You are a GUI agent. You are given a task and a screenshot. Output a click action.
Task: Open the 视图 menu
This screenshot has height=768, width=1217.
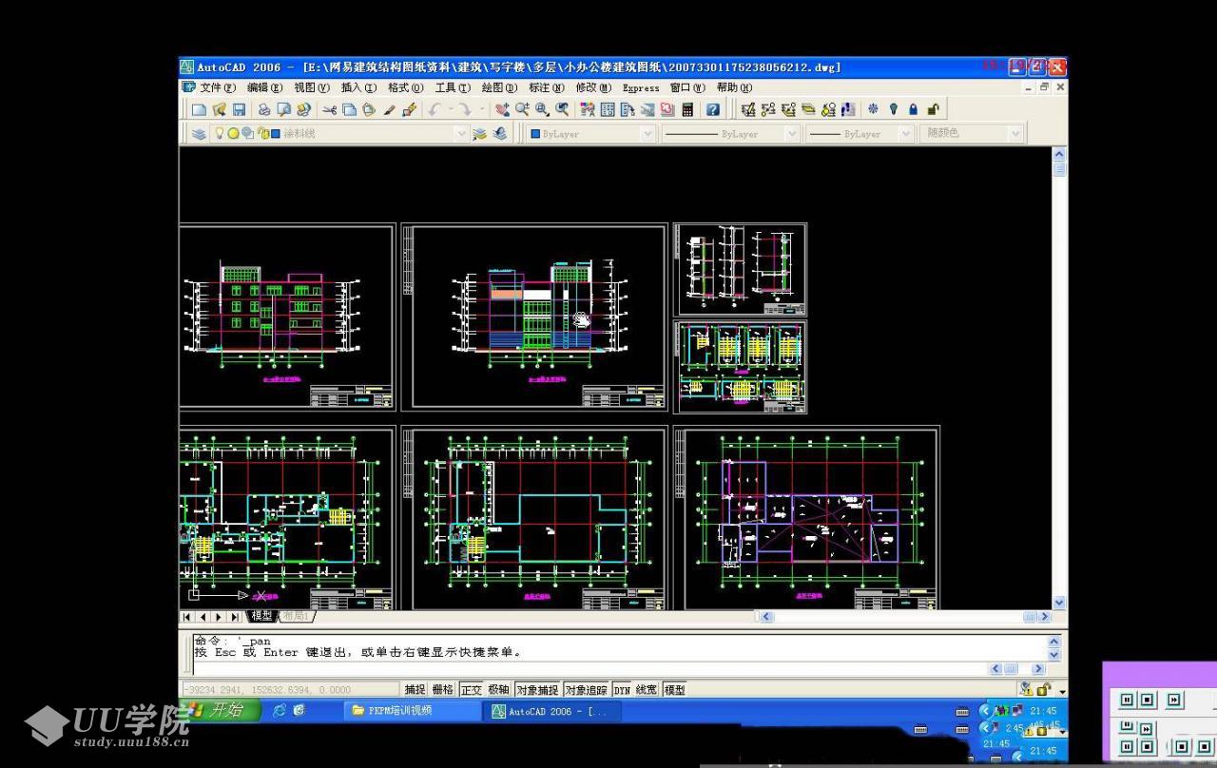pos(311,87)
